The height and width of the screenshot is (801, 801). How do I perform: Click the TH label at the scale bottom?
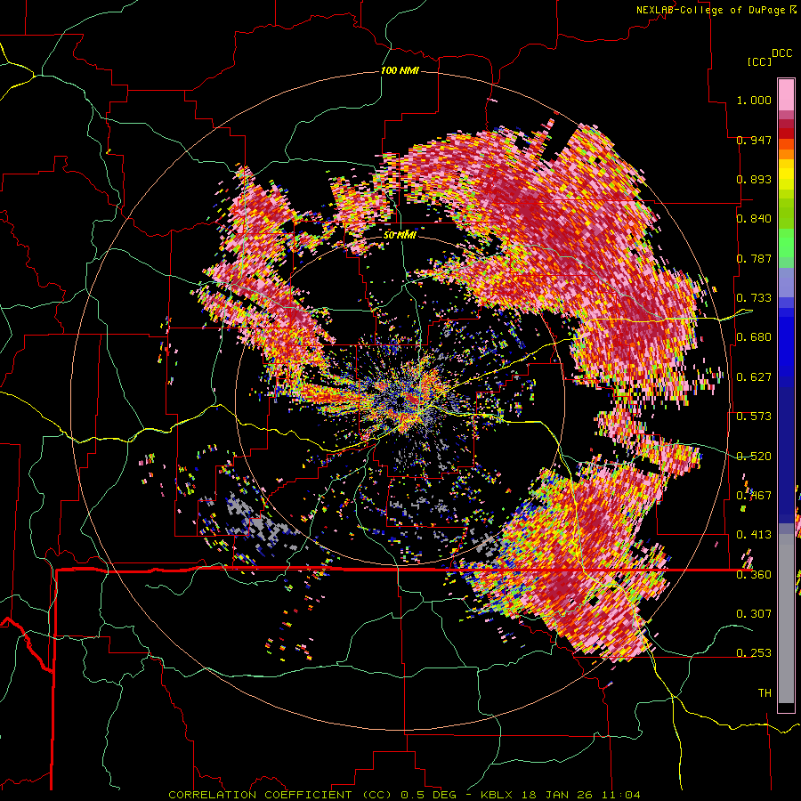point(765,692)
